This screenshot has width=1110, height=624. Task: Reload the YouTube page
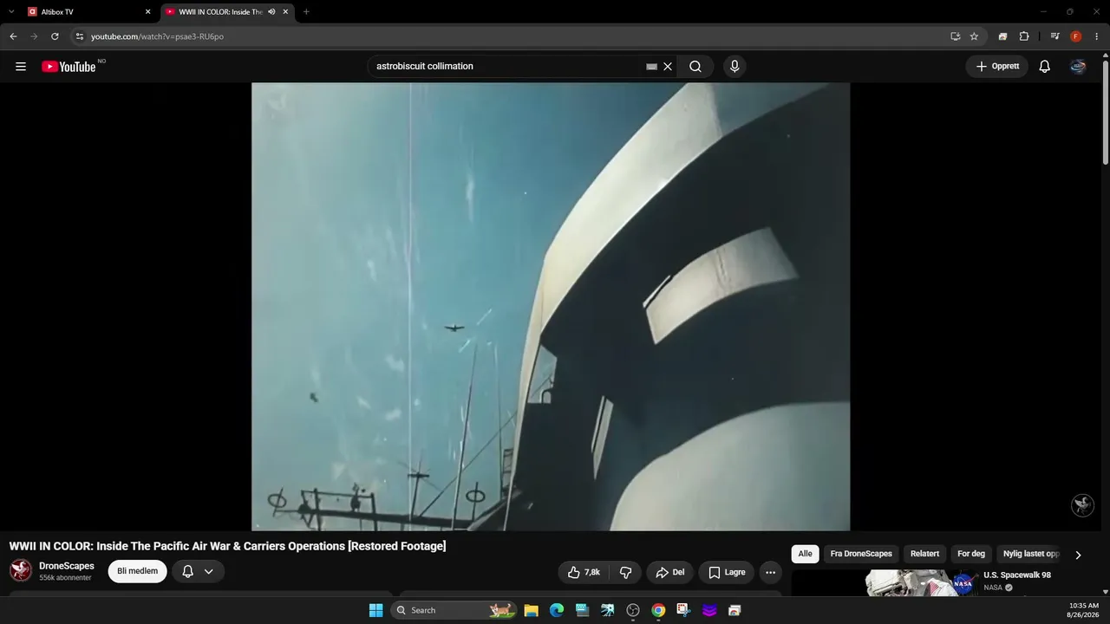coord(55,36)
